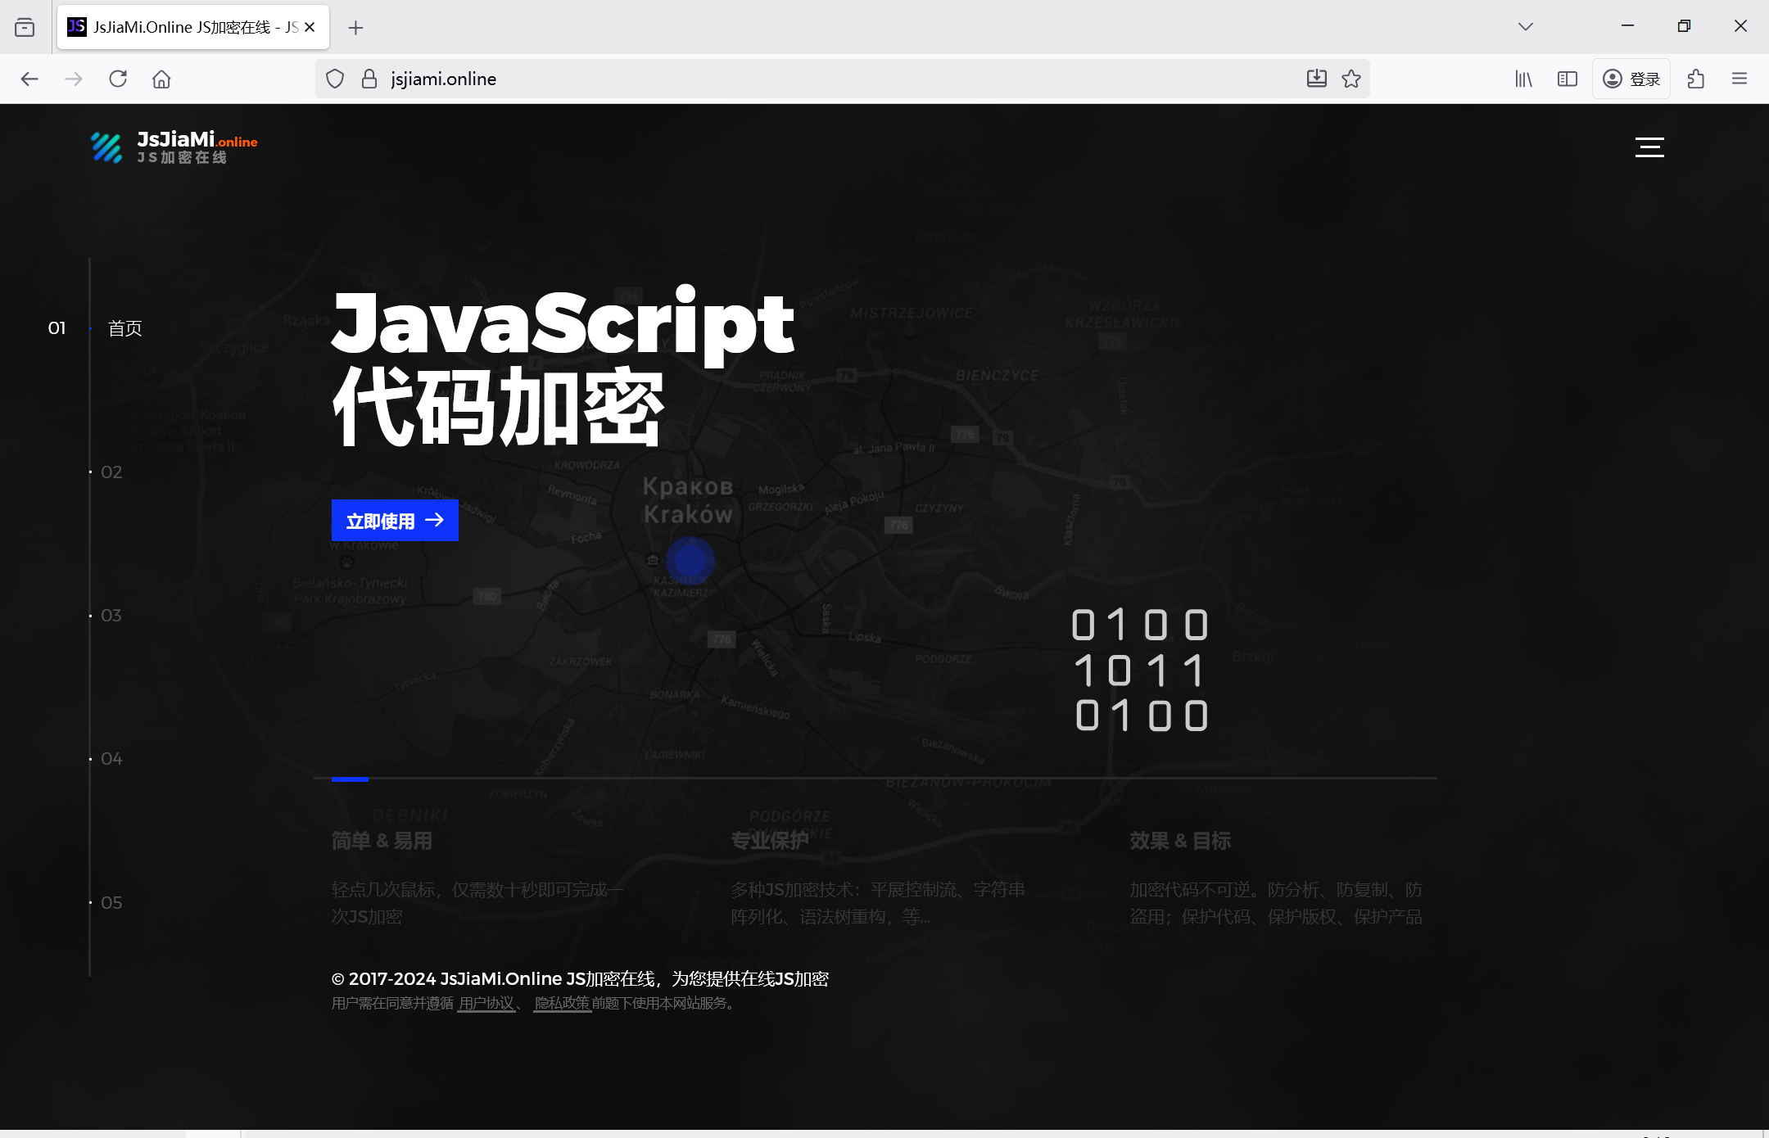Screen dimensions: 1769x1138
Task: Open the site's hamburger navigation menu
Action: pos(1648,148)
